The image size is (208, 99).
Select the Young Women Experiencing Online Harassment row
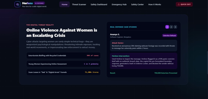63,64
